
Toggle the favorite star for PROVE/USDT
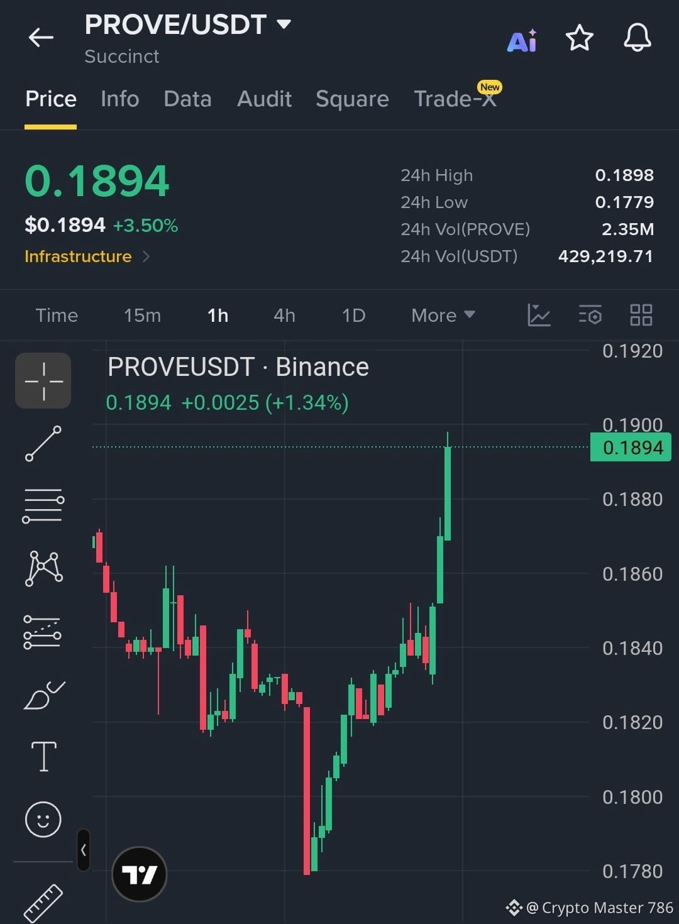point(579,38)
